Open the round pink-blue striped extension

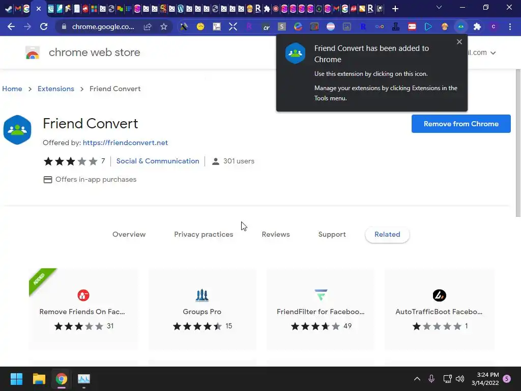tap(331, 26)
